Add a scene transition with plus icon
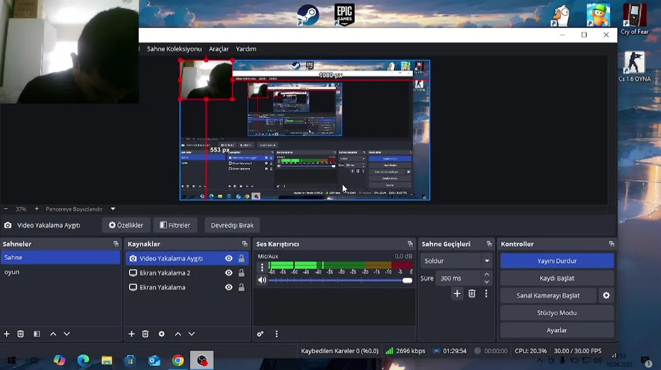 [457, 293]
